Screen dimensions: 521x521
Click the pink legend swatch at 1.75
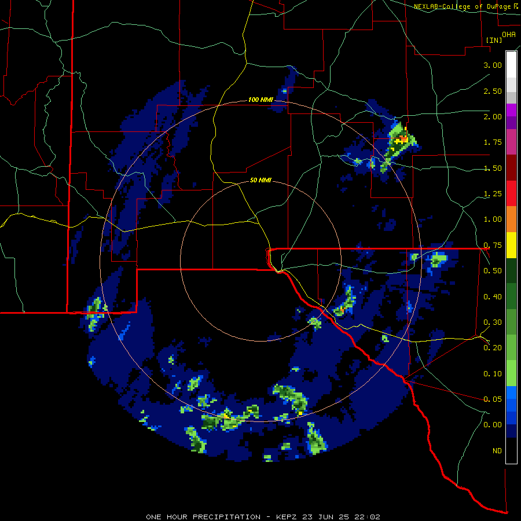click(x=511, y=142)
